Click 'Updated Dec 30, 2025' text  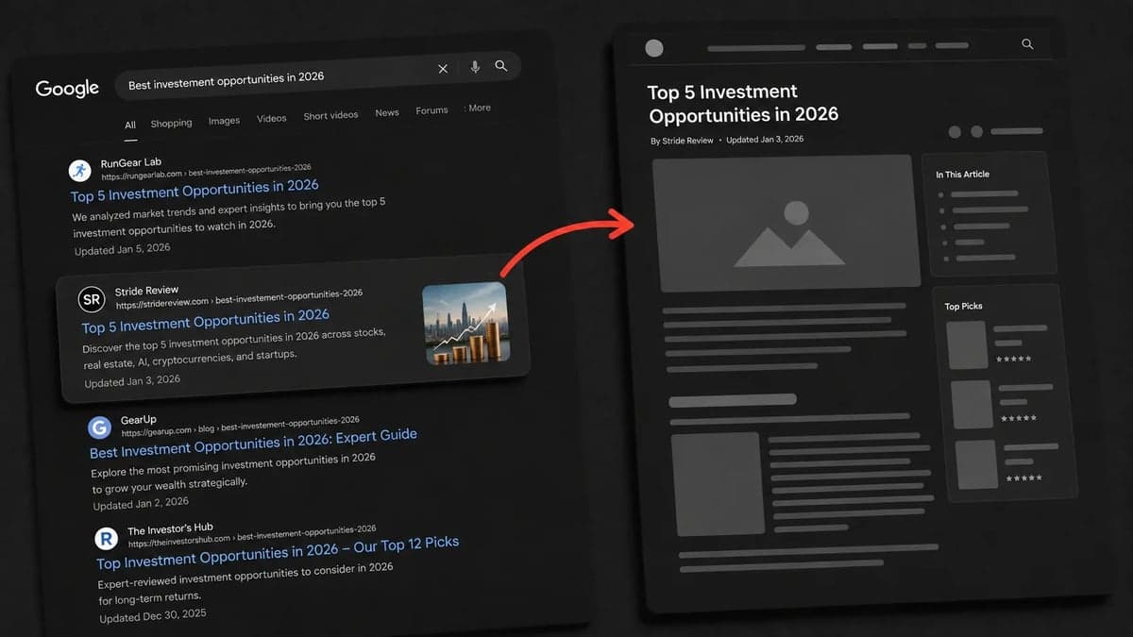click(x=153, y=617)
